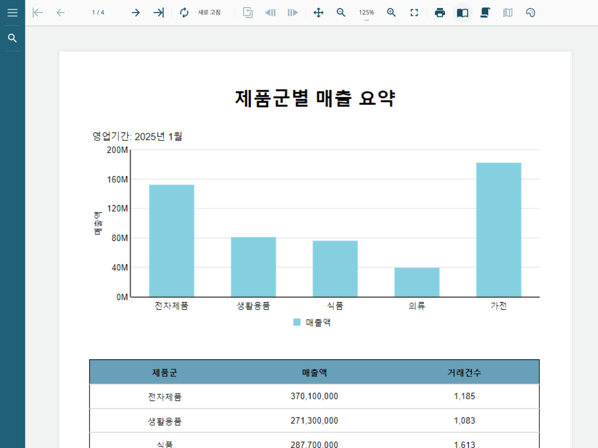Image resolution: width=598 pixels, height=448 pixels.
Task: Activate the move/pan tool
Action: (x=318, y=12)
